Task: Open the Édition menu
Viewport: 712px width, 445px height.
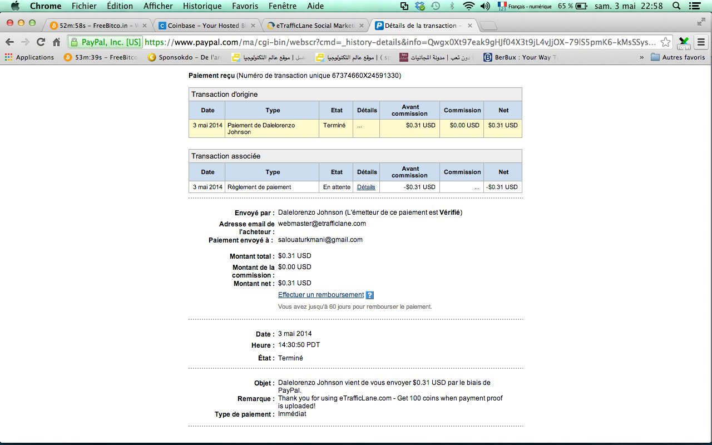Action: pos(120,6)
